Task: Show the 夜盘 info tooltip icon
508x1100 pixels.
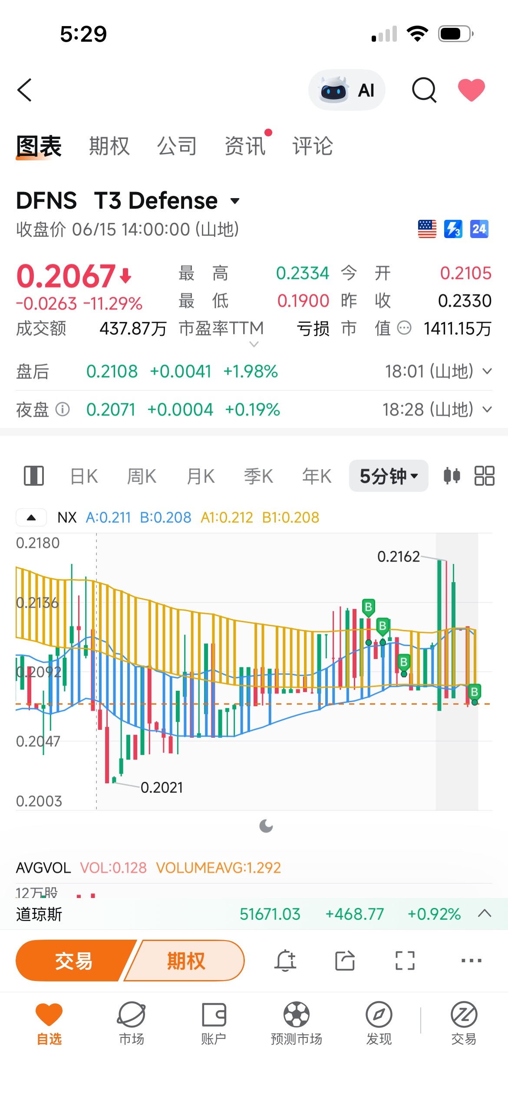Action: click(63, 409)
